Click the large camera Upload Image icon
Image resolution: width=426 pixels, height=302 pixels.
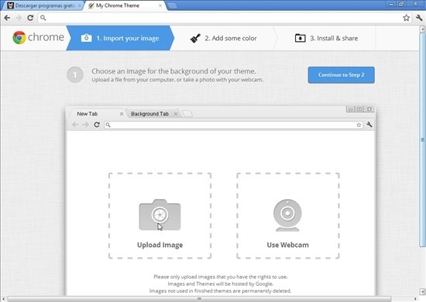(160, 214)
